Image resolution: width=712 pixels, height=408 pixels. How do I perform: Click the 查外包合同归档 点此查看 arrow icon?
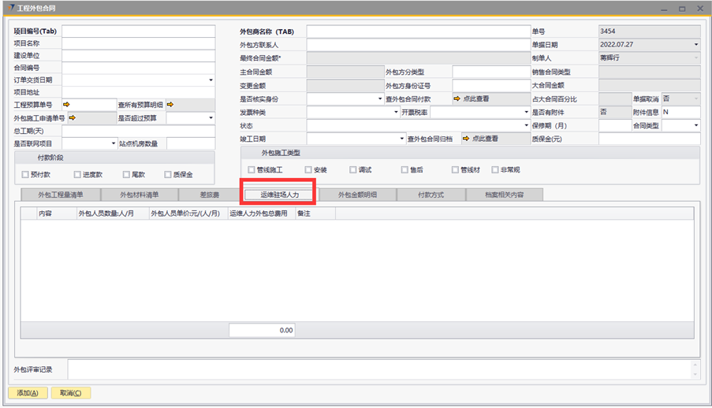pyautogui.click(x=466, y=138)
